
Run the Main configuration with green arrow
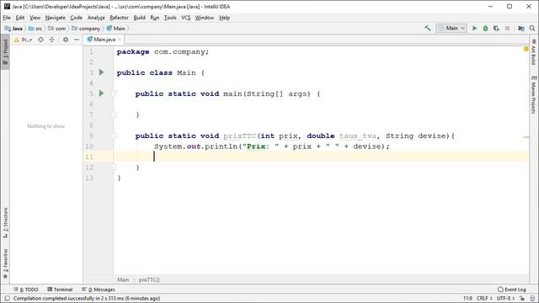coord(475,28)
